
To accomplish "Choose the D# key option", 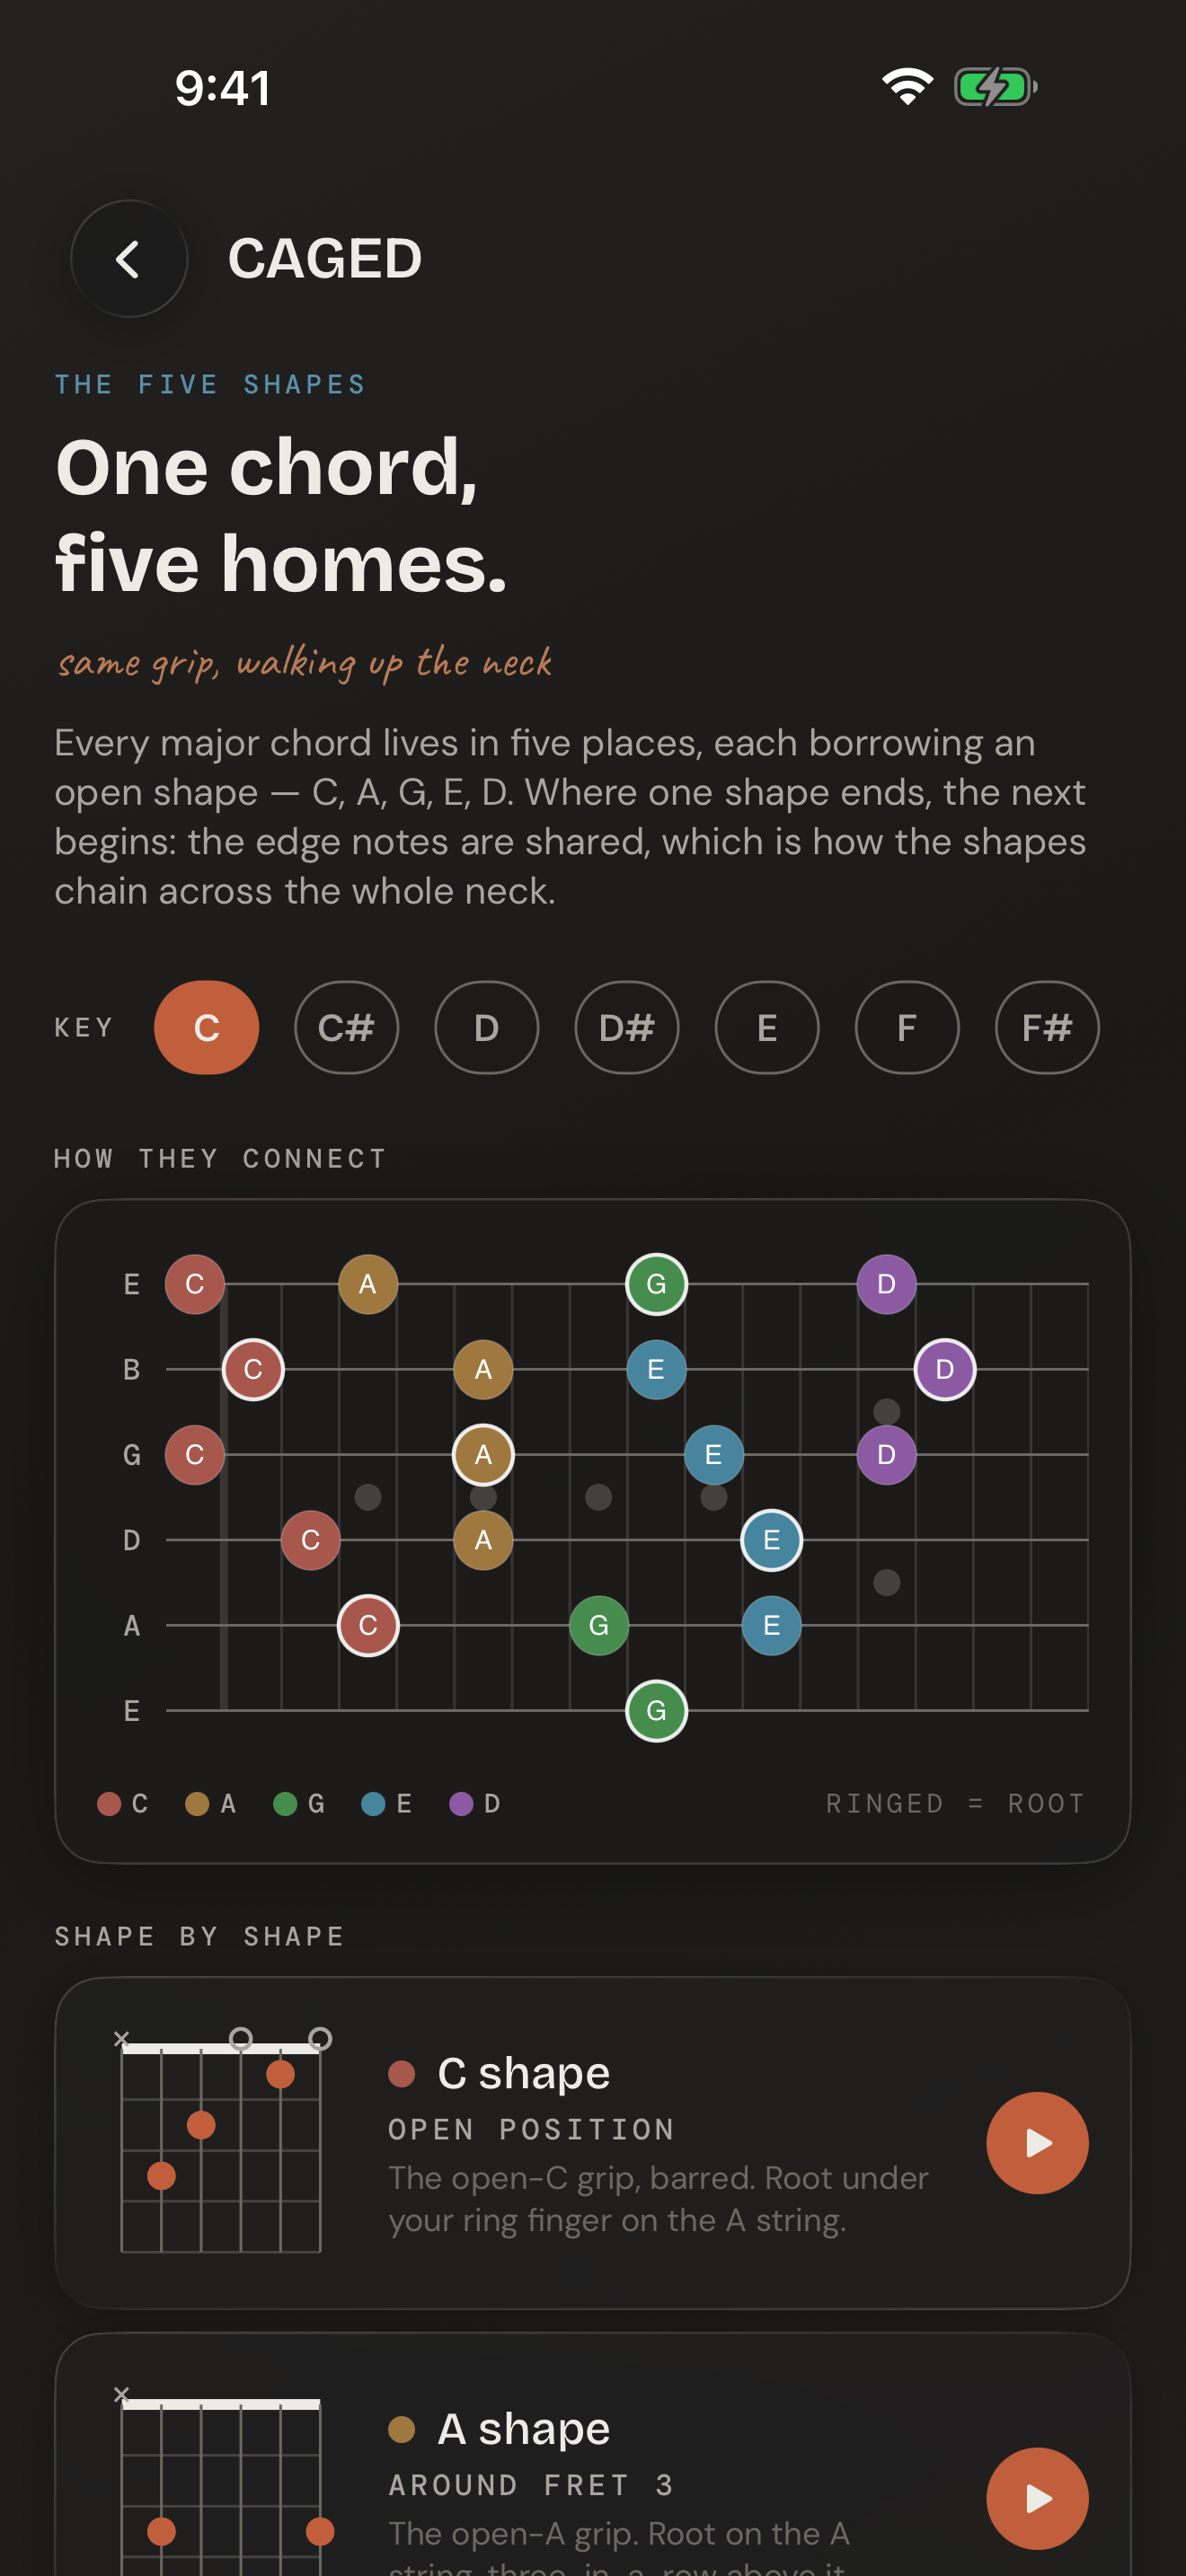I will (626, 1028).
